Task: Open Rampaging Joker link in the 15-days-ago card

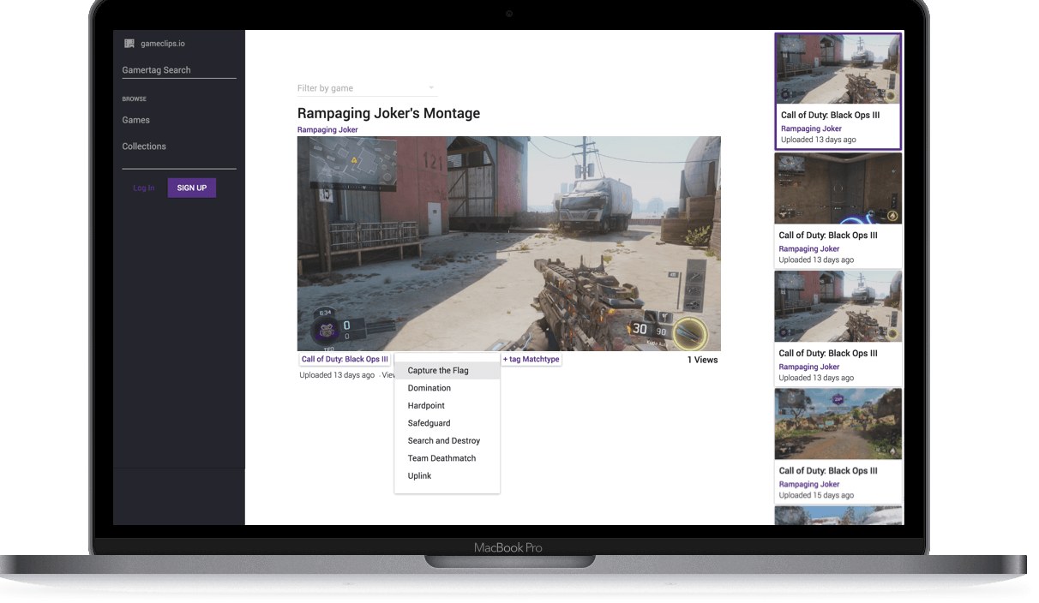Action: pos(809,484)
